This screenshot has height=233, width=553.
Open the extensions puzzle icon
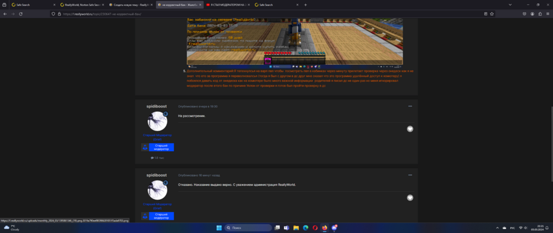click(x=540, y=14)
